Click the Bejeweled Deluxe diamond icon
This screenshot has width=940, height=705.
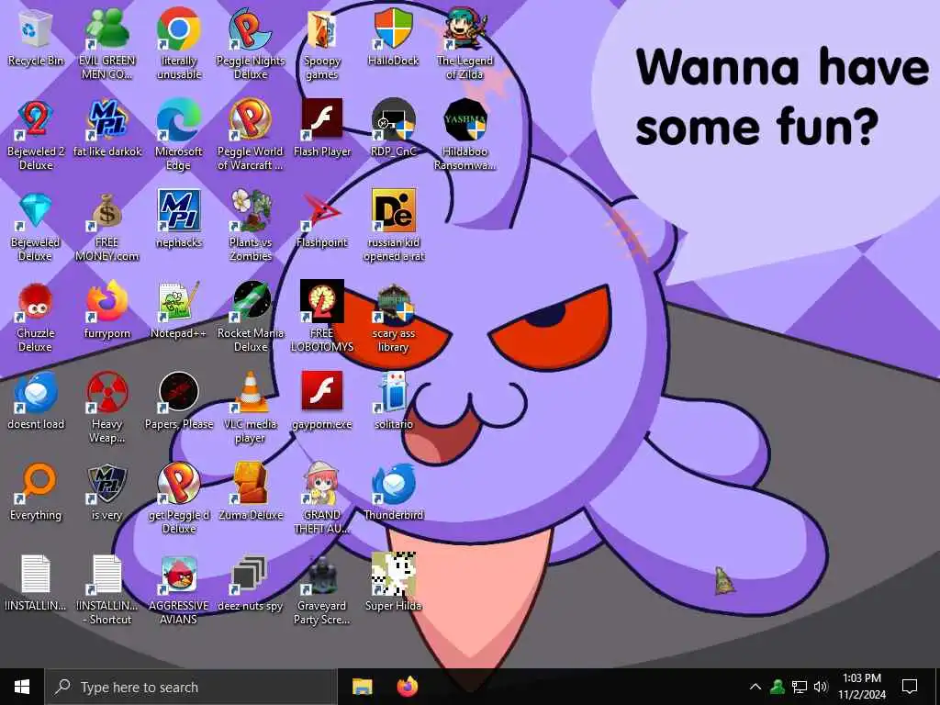[x=36, y=211]
